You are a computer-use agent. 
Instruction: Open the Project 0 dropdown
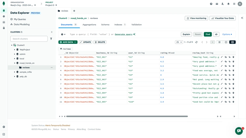point(51,5)
